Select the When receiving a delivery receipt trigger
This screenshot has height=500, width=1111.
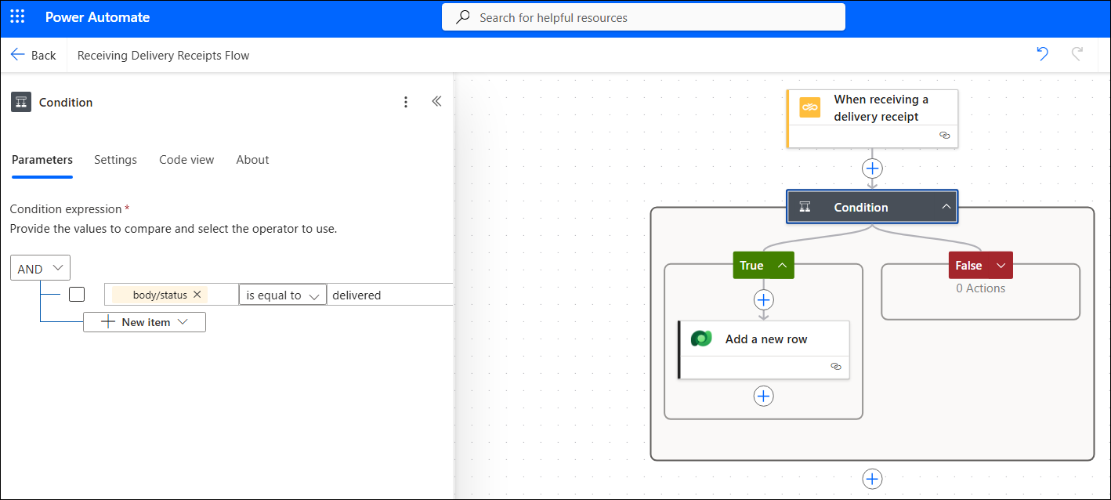[872, 118]
